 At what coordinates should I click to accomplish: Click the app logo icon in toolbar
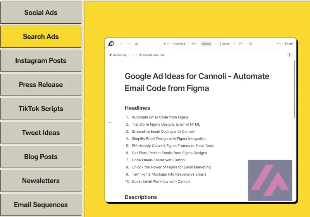click(x=111, y=44)
